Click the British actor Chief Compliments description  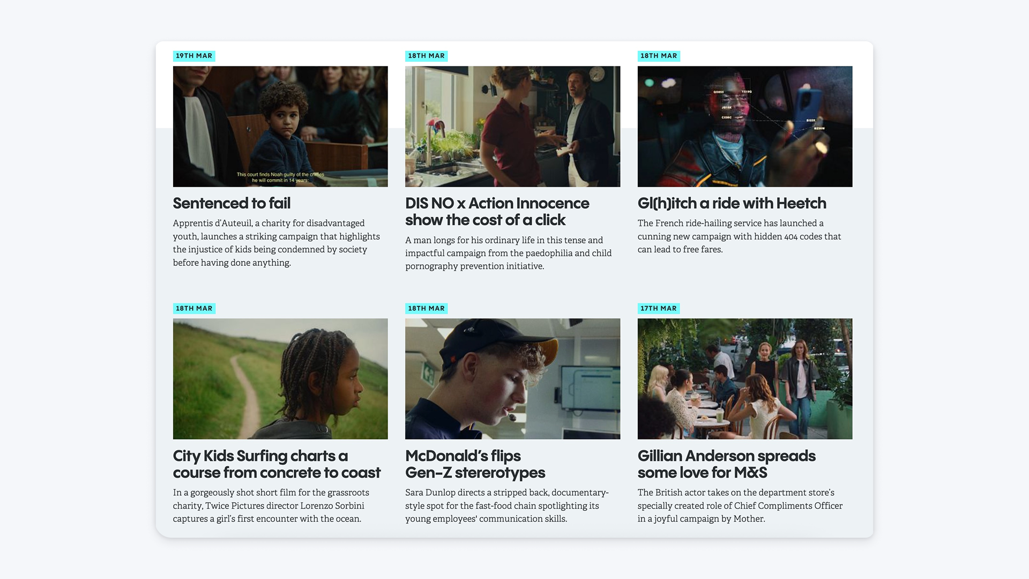tap(740, 506)
